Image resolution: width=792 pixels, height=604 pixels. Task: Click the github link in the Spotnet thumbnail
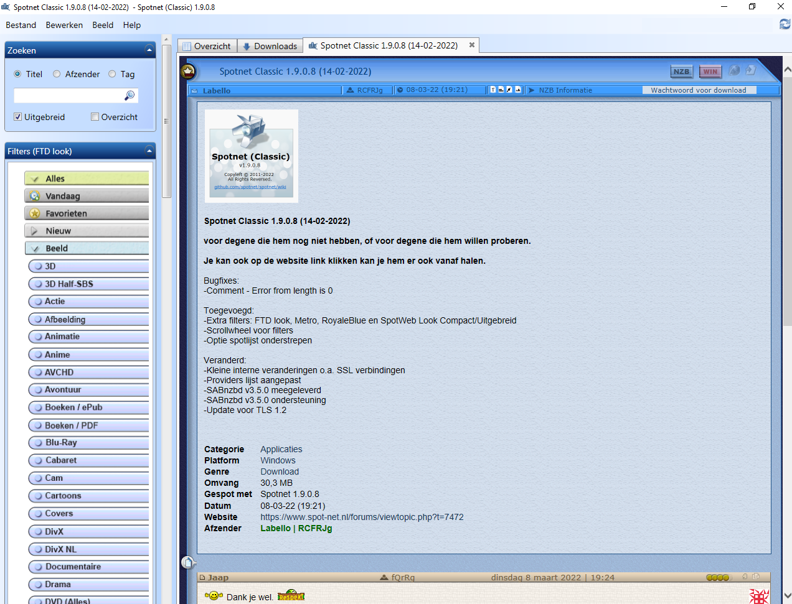point(250,187)
